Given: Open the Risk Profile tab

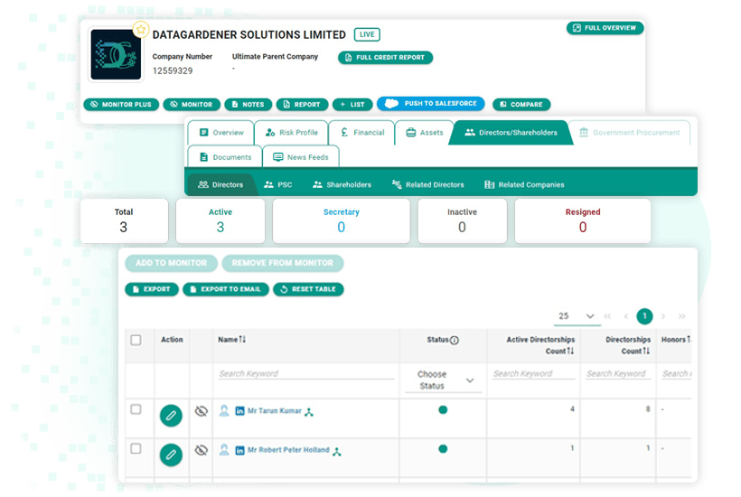Looking at the screenshot, I should coord(292,133).
